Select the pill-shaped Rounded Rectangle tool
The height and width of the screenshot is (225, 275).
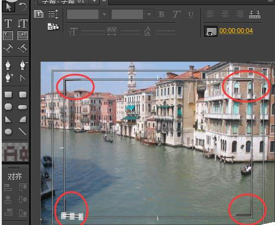coord(22,108)
